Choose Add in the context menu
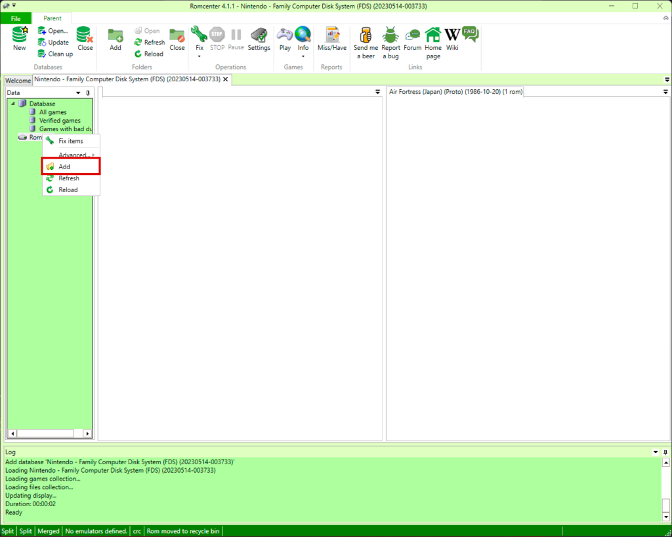The width and height of the screenshot is (672, 537). [71, 167]
